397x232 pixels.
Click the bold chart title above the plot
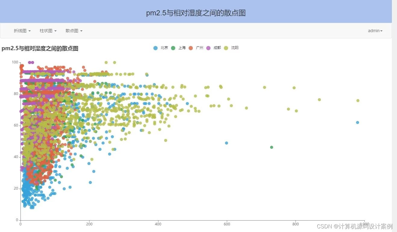point(40,49)
